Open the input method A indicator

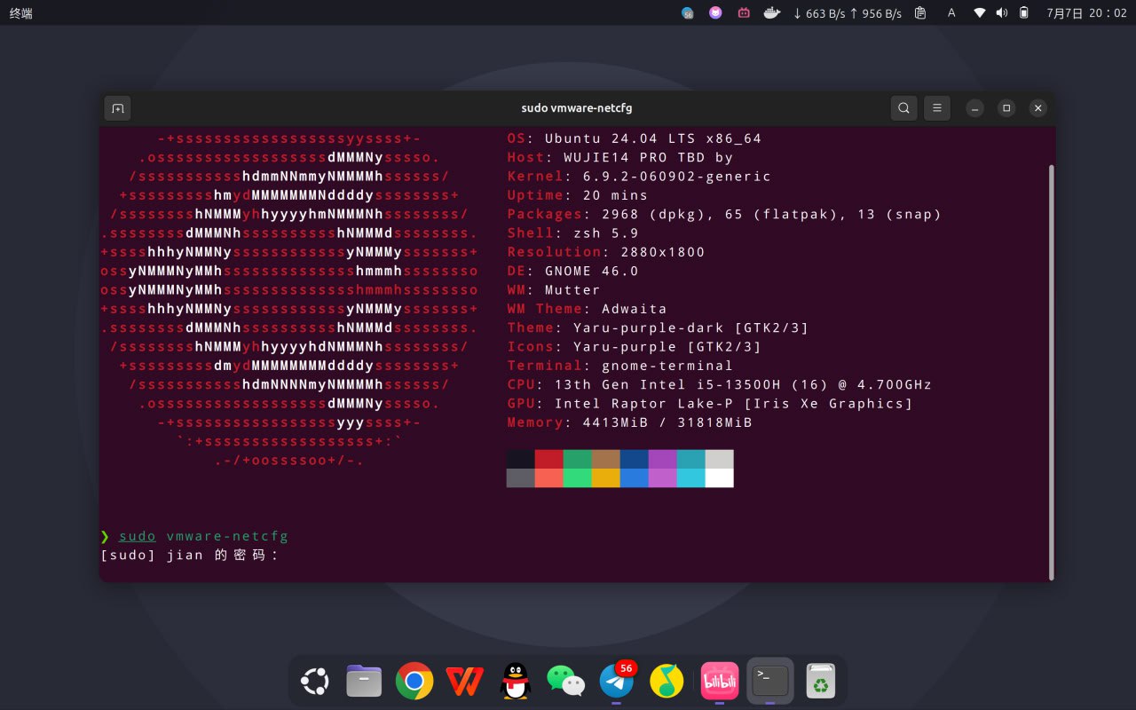(x=951, y=13)
